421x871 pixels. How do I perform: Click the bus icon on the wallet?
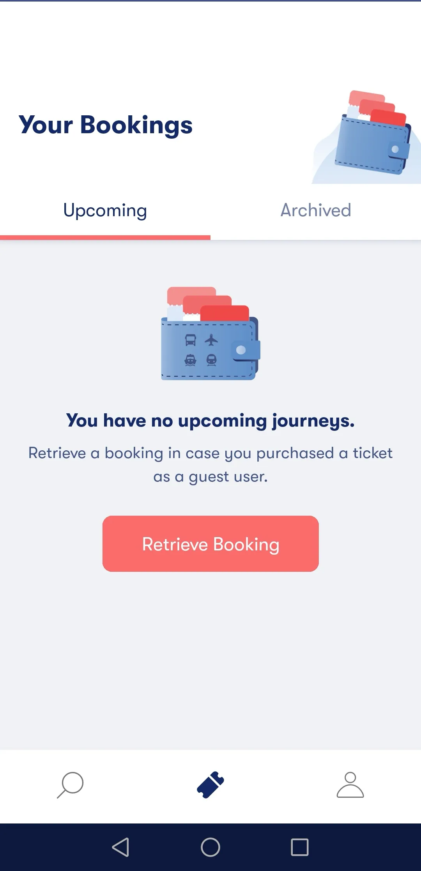(x=190, y=340)
